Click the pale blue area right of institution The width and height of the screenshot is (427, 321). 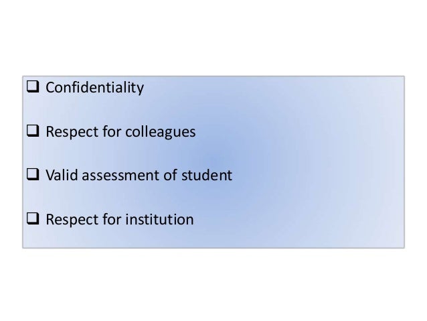pyautogui.click(x=299, y=219)
